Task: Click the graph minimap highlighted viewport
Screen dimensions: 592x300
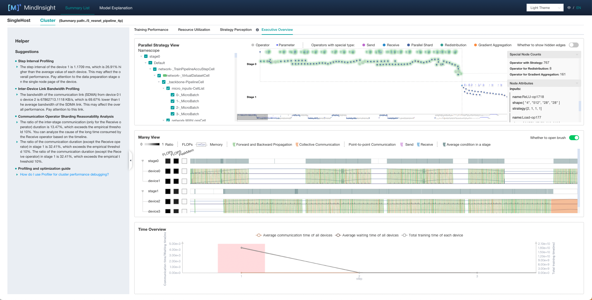Action: [252, 117]
